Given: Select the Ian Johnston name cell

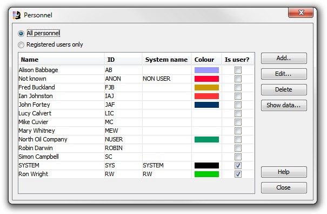Looking at the screenshot, I should coord(61,96).
